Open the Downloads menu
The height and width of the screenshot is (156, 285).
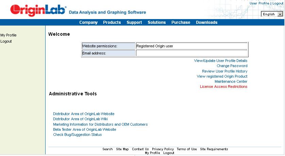coord(207,22)
